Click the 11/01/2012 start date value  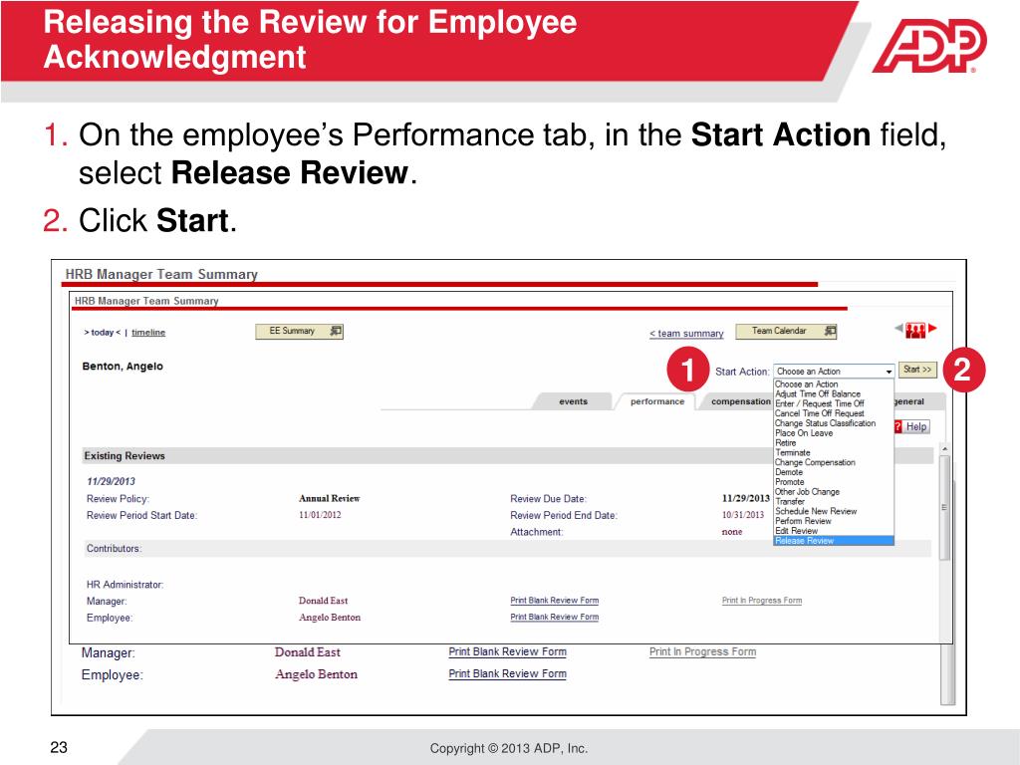click(x=320, y=515)
